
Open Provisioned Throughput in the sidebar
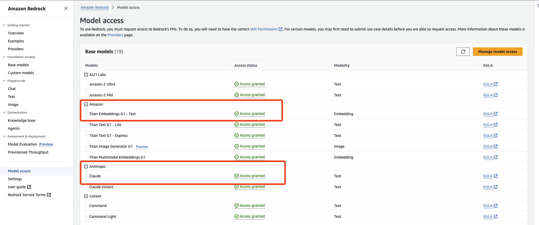pos(28,152)
